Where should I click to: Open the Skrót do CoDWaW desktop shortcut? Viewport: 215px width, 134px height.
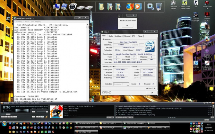pyautogui.click(x=196, y=17)
